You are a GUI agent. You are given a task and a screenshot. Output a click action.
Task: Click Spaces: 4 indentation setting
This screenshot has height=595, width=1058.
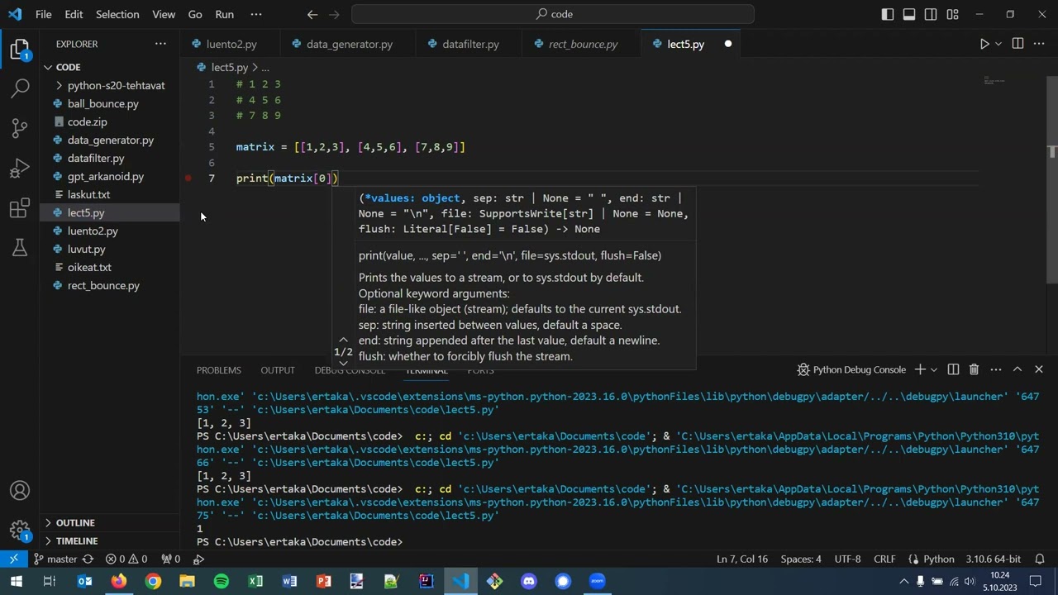(801, 559)
